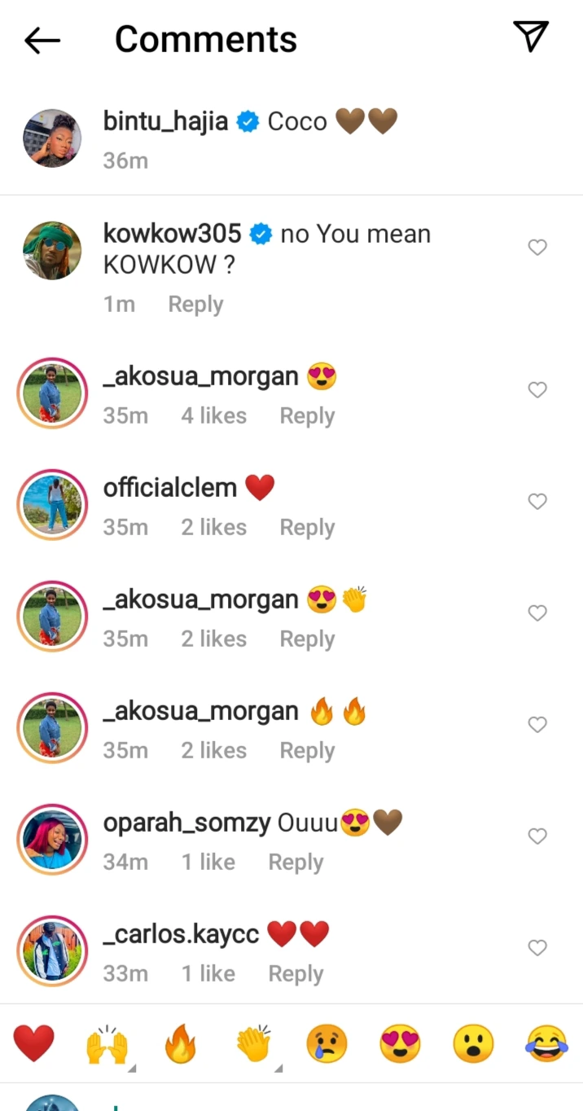Open direct share paper plane icon
Screen dimensions: 583x1111
point(531,37)
